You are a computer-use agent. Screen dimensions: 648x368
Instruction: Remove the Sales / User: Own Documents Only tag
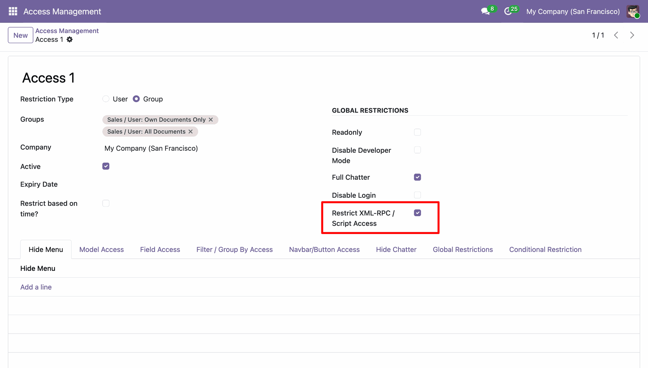[211, 120]
